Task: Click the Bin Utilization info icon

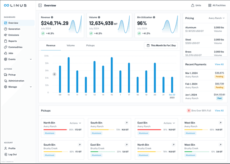Action: click(154, 17)
